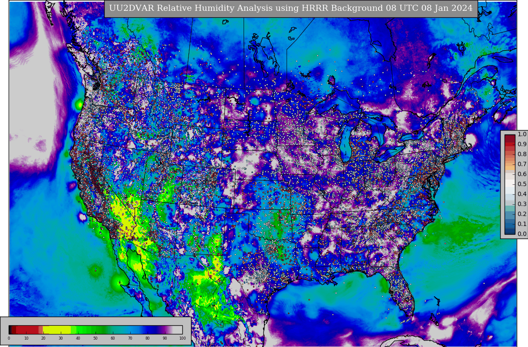Viewport: 528px width, 347px height.
Task: Click the UU2DVAR Relative Humidity Analysis title
Action: 291,8
